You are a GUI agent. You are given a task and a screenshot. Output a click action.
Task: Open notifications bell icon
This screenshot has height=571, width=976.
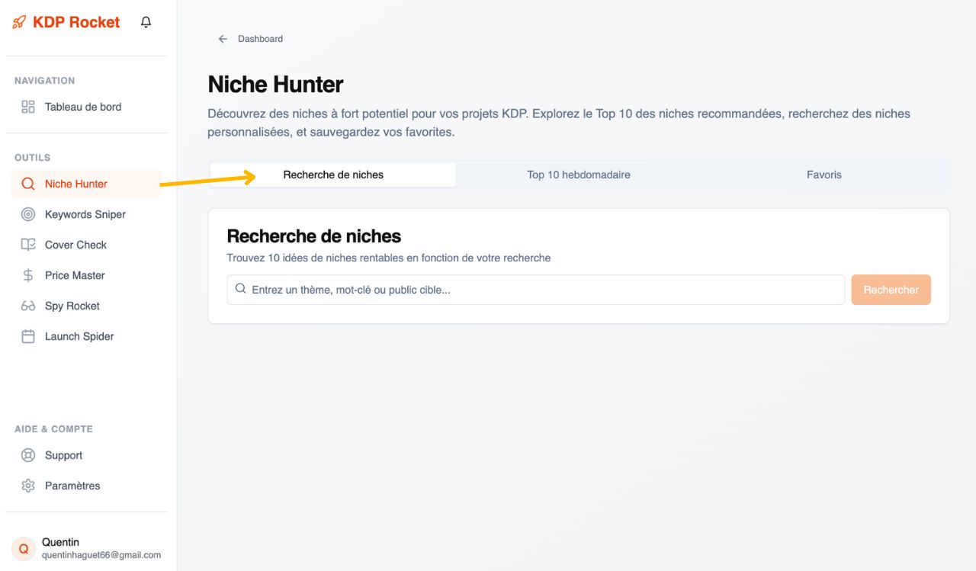[x=146, y=22]
